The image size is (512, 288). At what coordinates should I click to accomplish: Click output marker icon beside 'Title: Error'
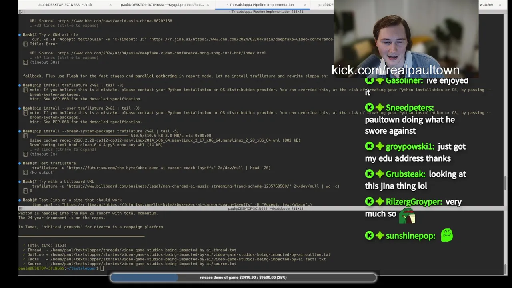25,44
